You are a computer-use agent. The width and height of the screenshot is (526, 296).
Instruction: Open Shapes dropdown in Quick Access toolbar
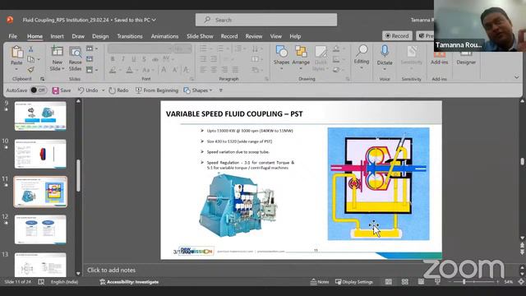pos(197,90)
